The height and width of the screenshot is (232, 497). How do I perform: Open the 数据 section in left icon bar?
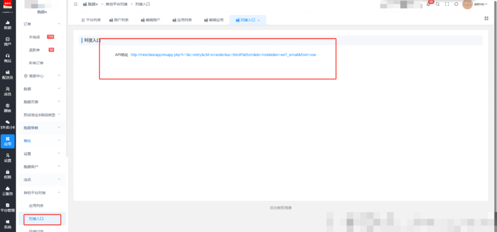point(8,25)
